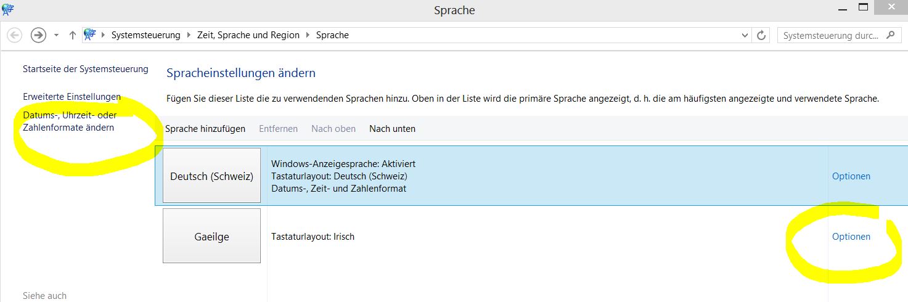The height and width of the screenshot is (302, 908).
Task: Refresh the Sprache page
Action: pos(761,36)
